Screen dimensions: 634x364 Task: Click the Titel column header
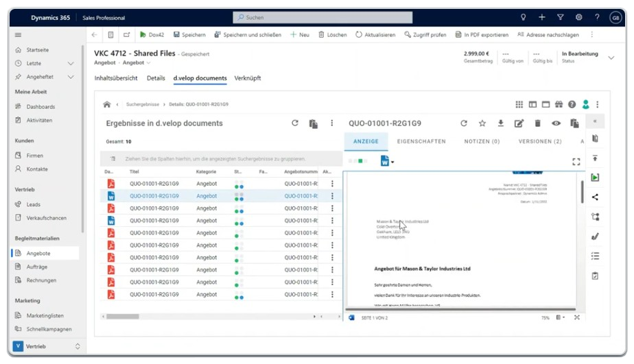pos(134,171)
